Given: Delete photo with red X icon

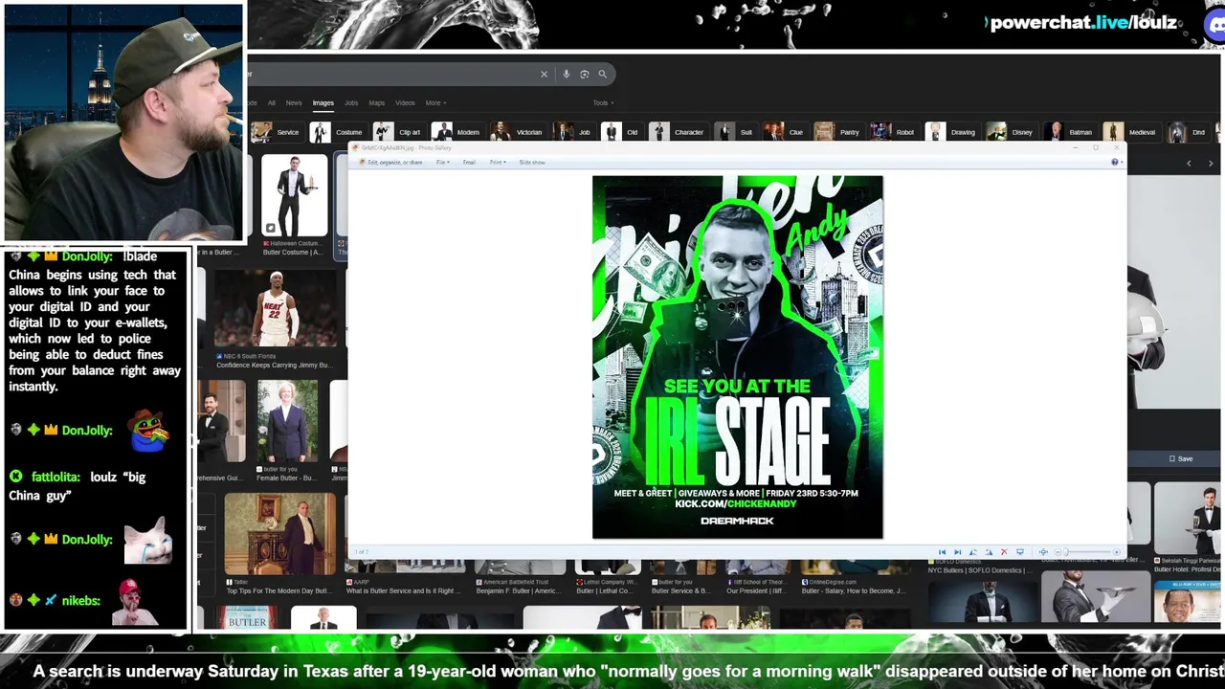Looking at the screenshot, I should [x=1004, y=552].
